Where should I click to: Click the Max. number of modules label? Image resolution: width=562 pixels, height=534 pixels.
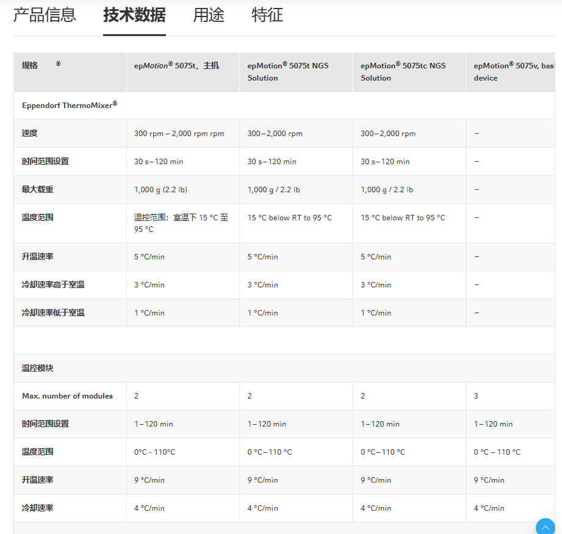coord(67,396)
